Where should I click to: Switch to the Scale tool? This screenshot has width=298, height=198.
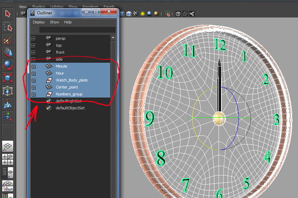(7, 78)
